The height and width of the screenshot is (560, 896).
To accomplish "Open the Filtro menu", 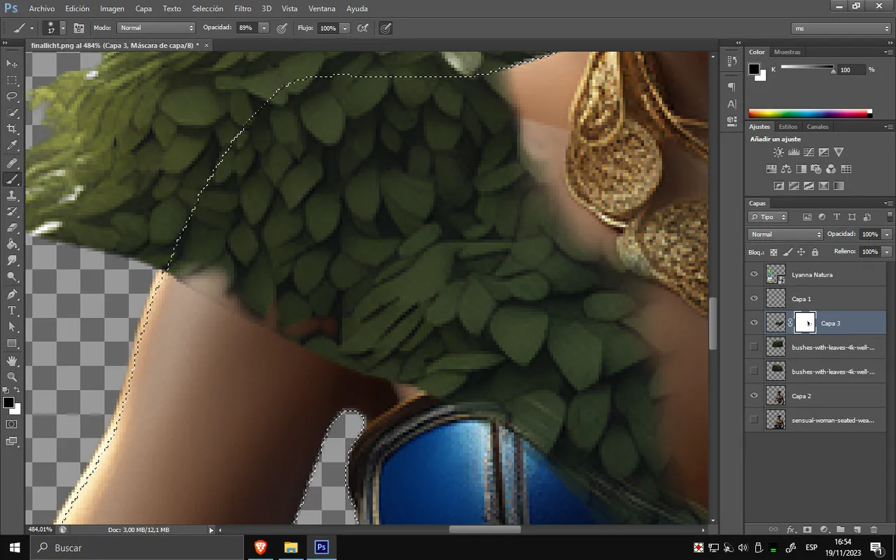I will click(243, 8).
